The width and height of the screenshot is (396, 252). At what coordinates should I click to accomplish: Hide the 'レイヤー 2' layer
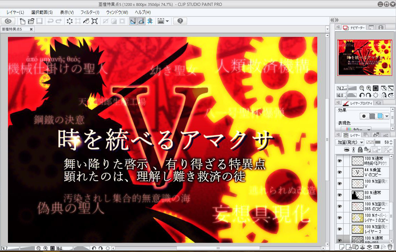click(340, 229)
